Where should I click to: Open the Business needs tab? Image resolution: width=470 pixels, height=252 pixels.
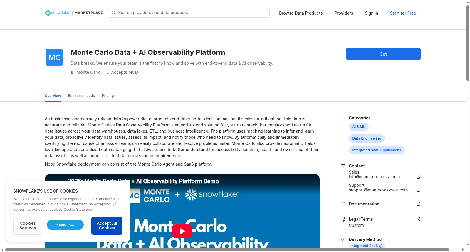click(x=81, y=96)
